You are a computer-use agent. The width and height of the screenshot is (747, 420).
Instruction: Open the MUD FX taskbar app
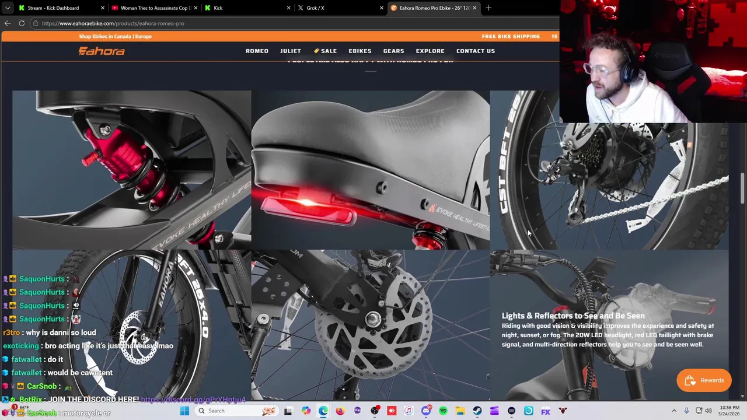click(546, 411)
